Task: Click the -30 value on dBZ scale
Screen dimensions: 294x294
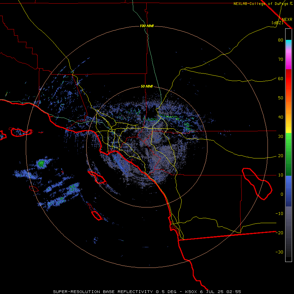Action: (279, 252)
